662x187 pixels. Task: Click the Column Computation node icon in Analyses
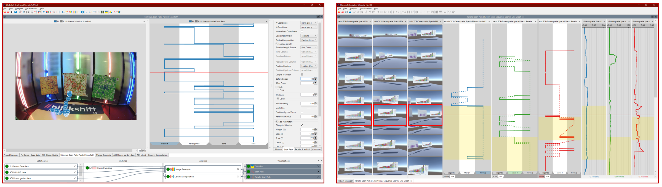[172, 177]
